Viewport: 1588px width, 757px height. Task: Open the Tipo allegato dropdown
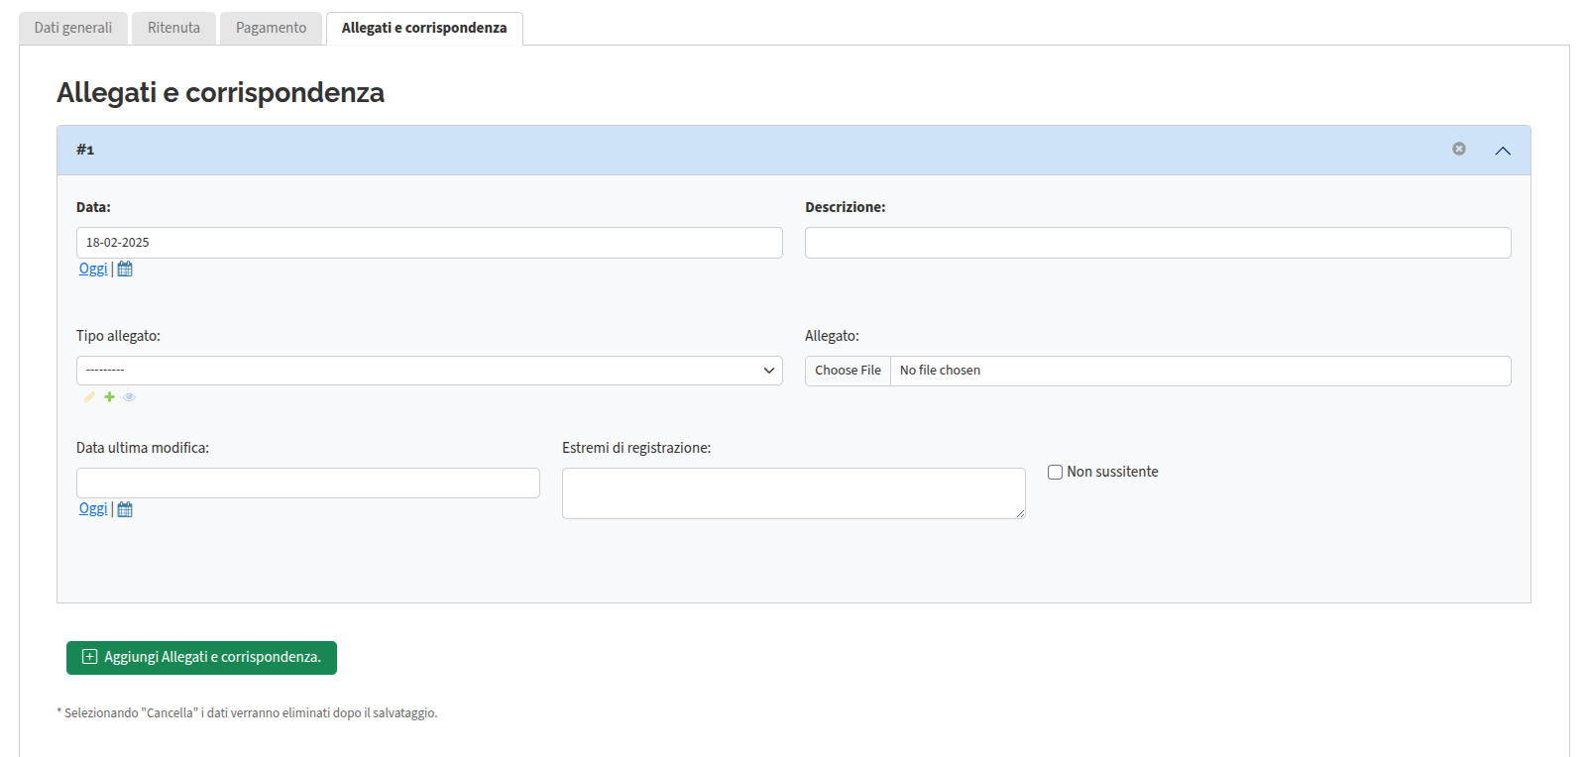(429, 371)
